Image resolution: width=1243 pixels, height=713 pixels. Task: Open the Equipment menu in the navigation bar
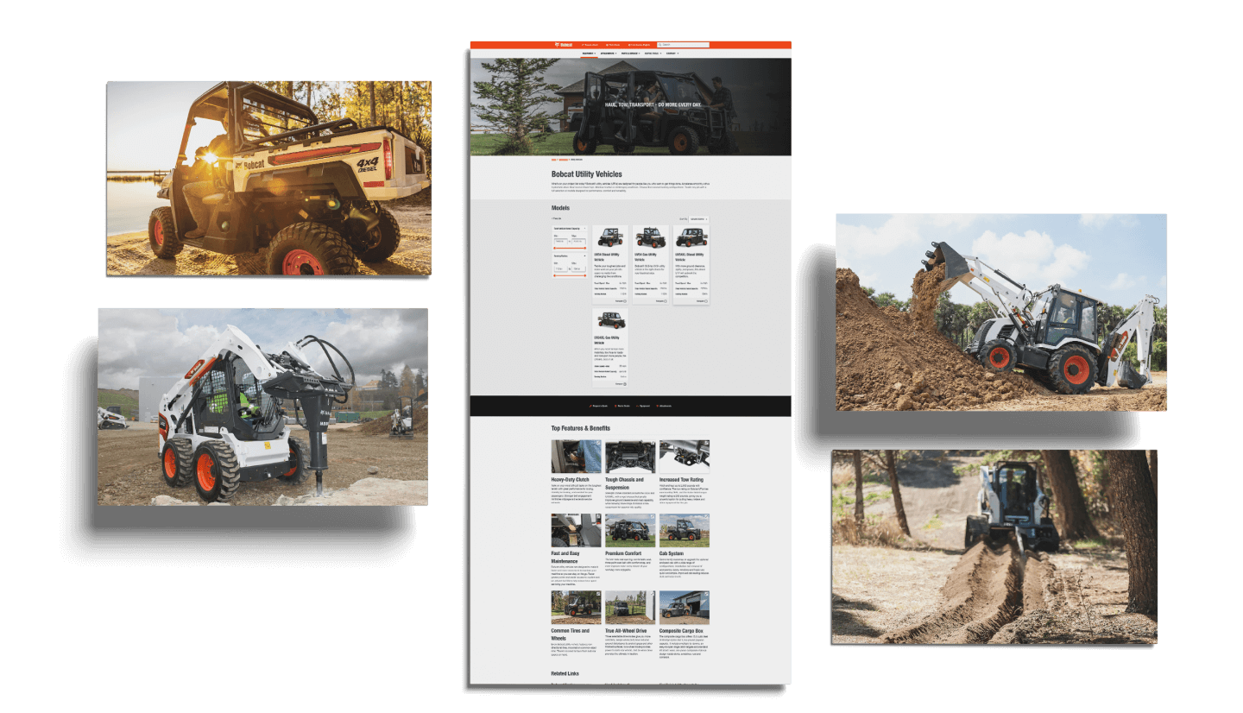tap(589, 54)
